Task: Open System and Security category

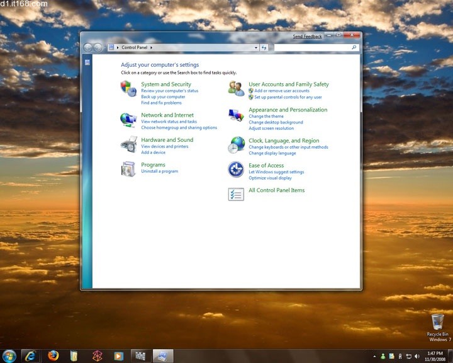Action: [x=166, y=84]
